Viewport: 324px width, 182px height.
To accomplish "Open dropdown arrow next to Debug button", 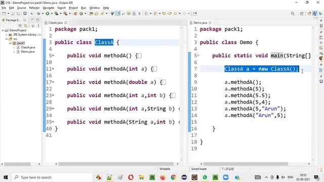I will [43, 14].
